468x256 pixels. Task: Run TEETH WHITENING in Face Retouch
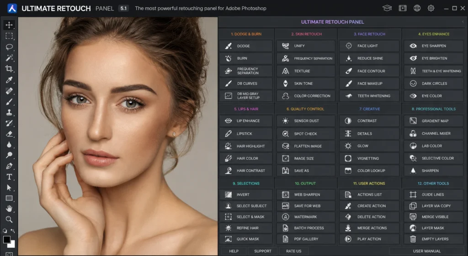click(369, 96)
